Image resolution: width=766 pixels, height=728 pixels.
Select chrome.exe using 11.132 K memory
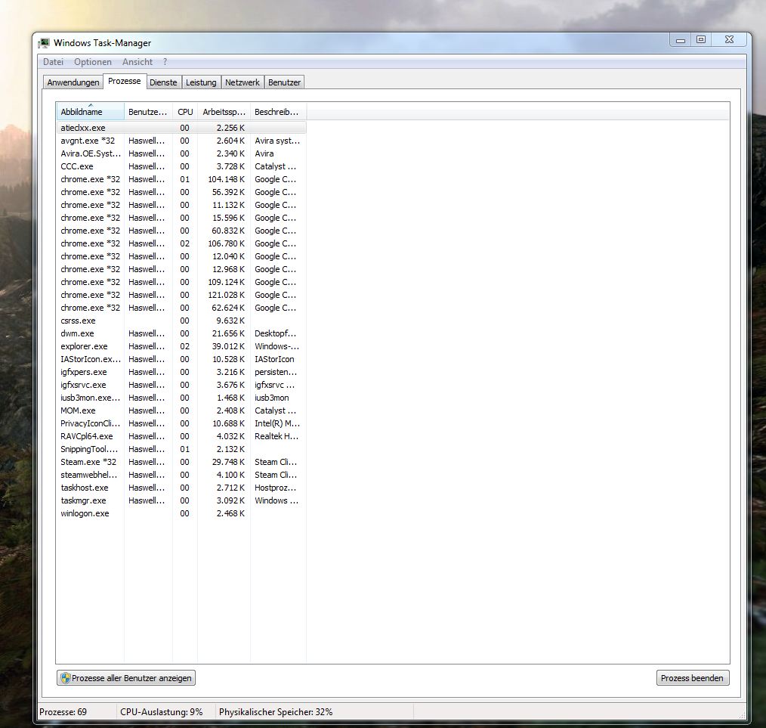181,205
